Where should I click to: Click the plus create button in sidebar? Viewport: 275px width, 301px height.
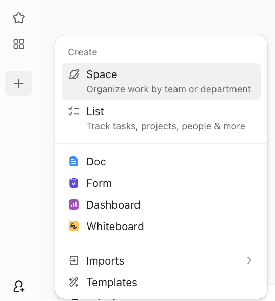(18, 83)
